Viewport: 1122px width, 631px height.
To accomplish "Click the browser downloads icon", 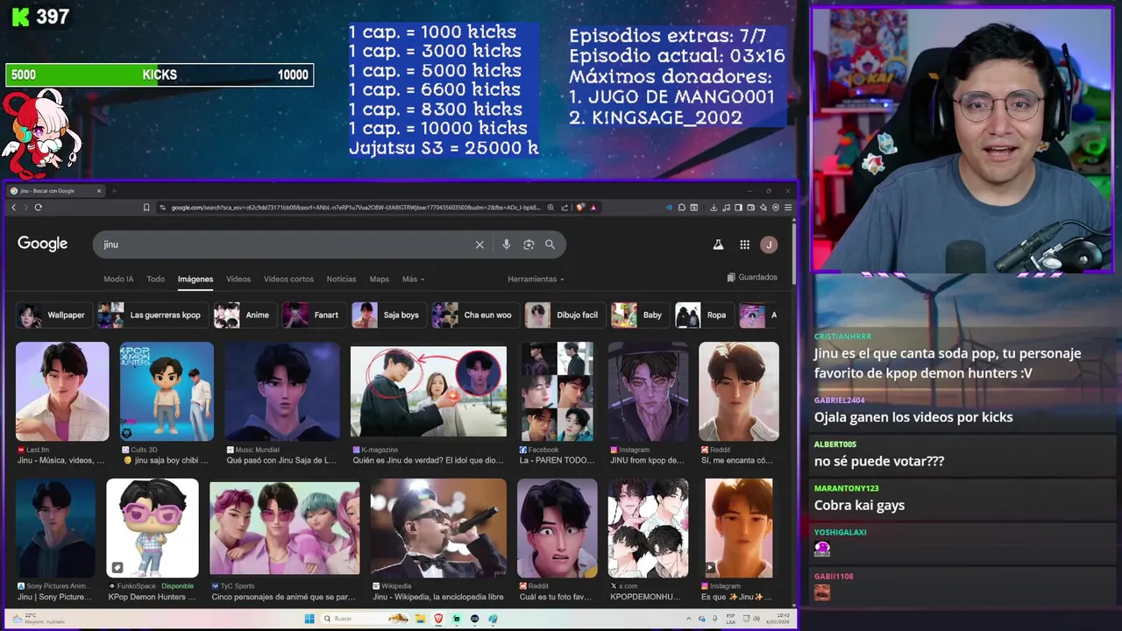I will 714,208.
